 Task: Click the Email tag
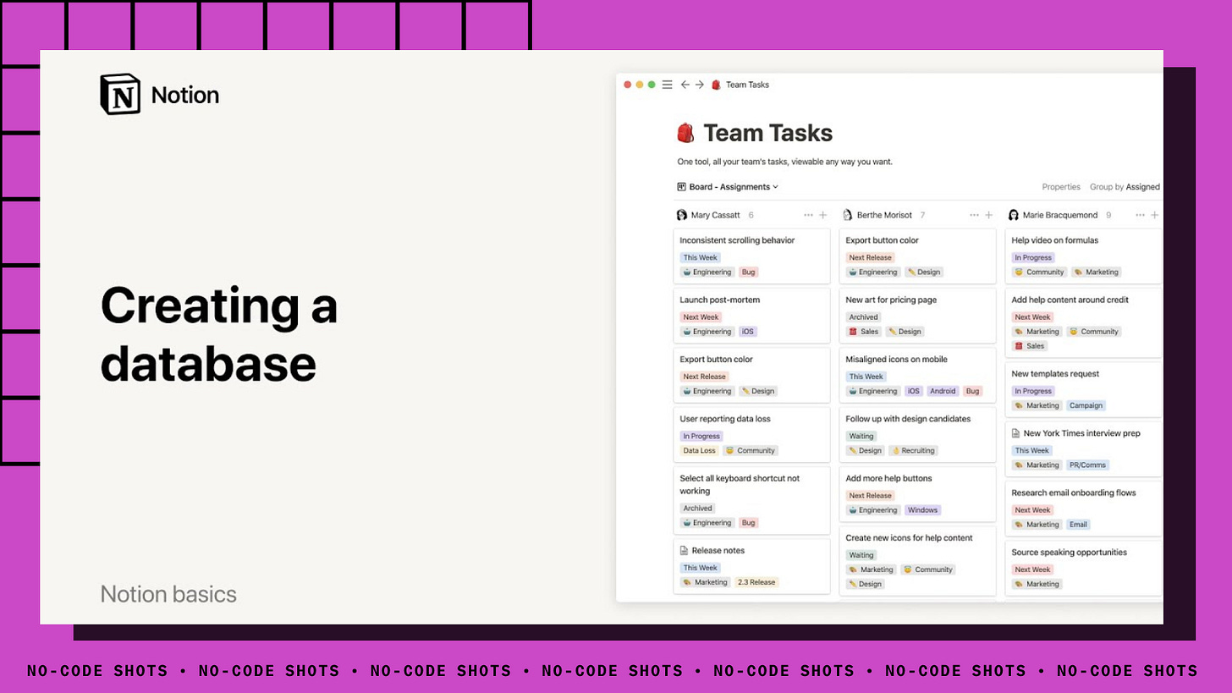pyautogui.click(x=1078, y=525)
